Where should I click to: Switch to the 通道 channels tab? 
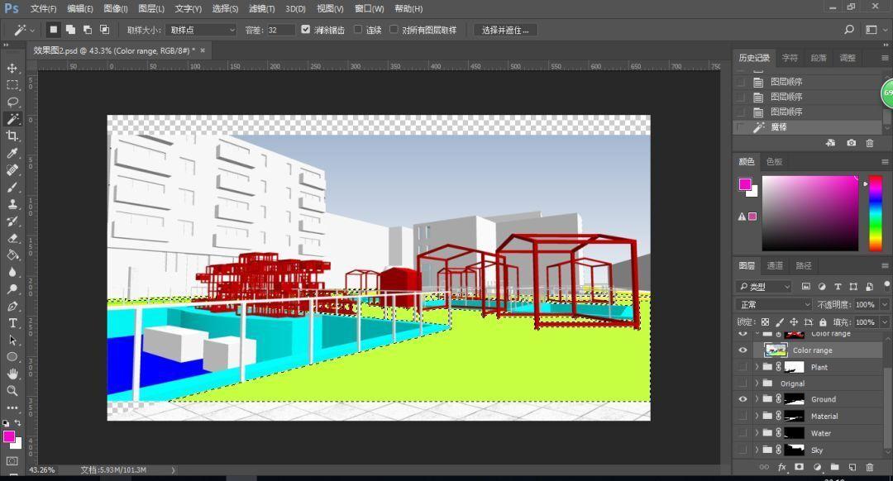pyautogui.click(x=775, y=265)
